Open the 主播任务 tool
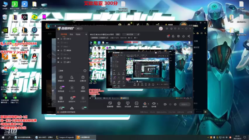249x140 pixels. [83, 79]
